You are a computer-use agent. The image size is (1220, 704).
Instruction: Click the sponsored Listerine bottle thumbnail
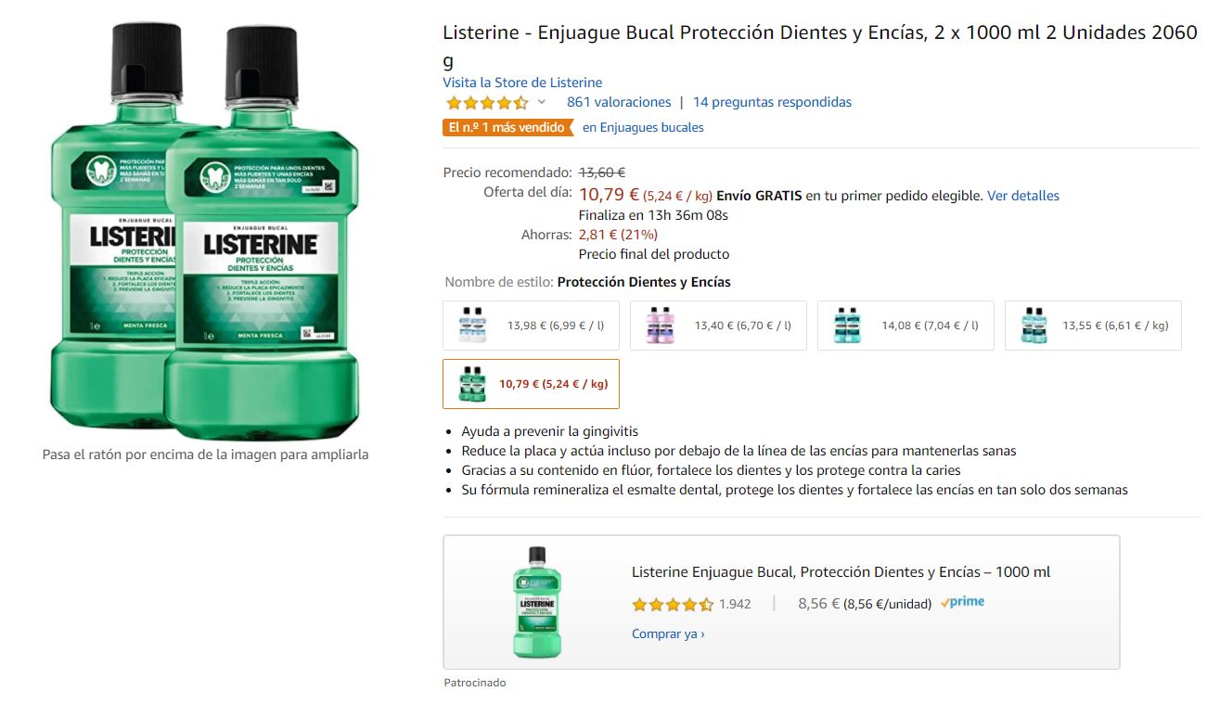pyautogui.click(x=537, y=602)
